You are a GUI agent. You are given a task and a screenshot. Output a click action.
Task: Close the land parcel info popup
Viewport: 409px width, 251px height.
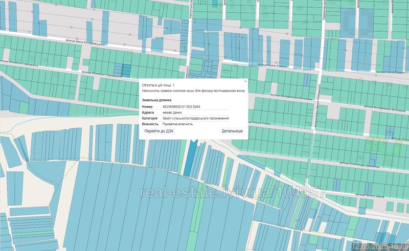tap(245, 81)
